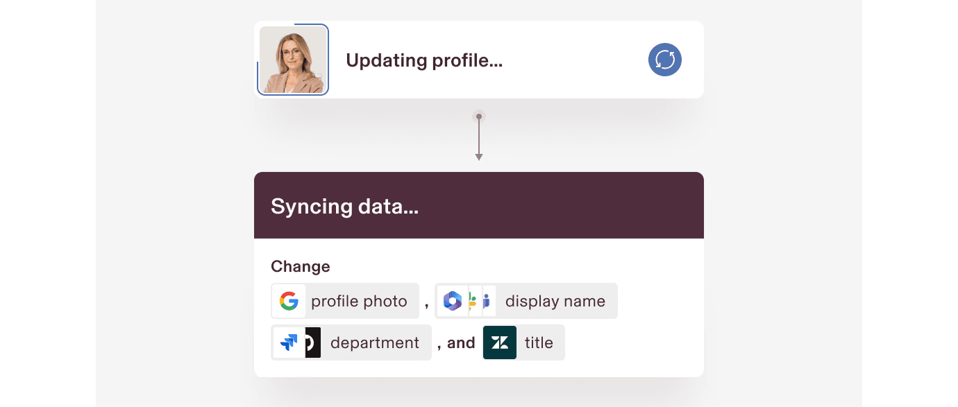Viewport: 958px width, 407px height.
Task: Select the "title" chip label
Action: coord(539,343)
